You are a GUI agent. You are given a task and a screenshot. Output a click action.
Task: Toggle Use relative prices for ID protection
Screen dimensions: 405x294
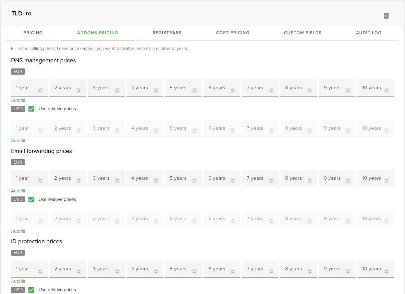(31, 290)
